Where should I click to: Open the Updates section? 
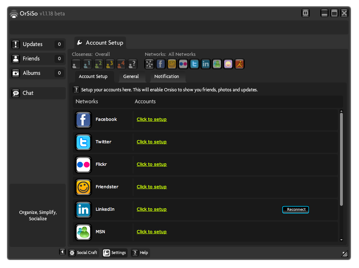point(38,44)
